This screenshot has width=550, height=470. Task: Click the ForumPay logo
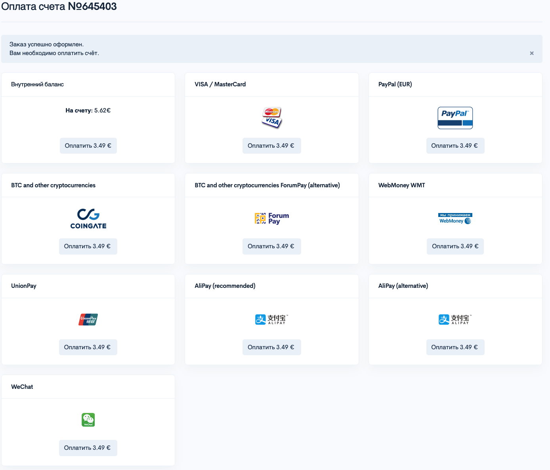point(271,218)
